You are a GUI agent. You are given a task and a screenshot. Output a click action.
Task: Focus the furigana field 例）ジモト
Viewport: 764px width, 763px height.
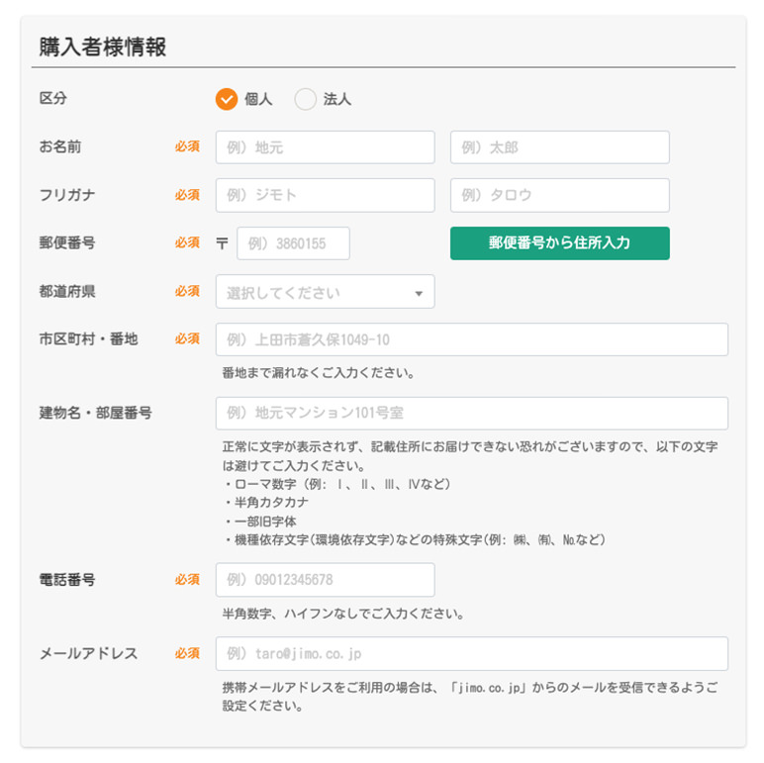(x=325, y=195)
